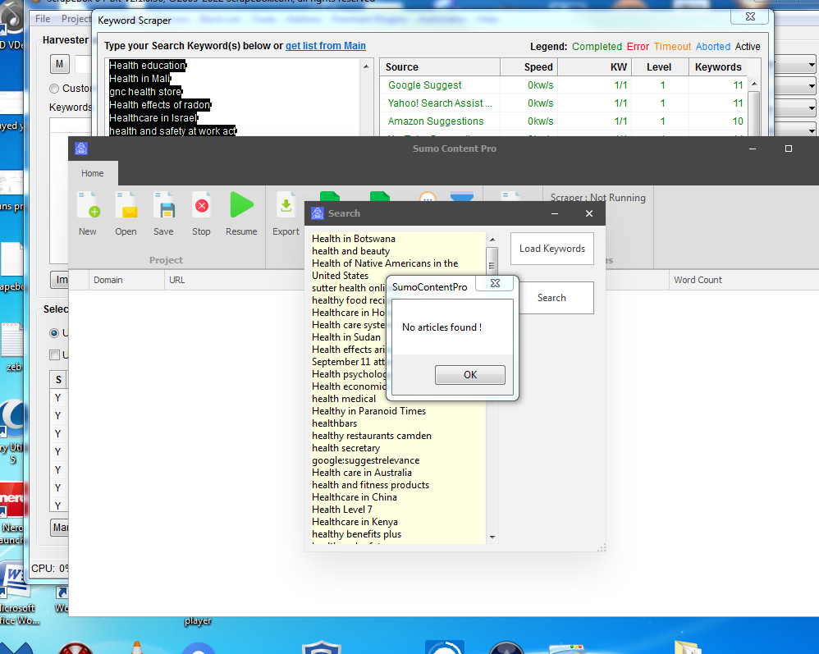Expand the fourth dropdown arrow at ScrapeBox's right edge
Viewport: 819px width, 654px height.
click(811, 130)
